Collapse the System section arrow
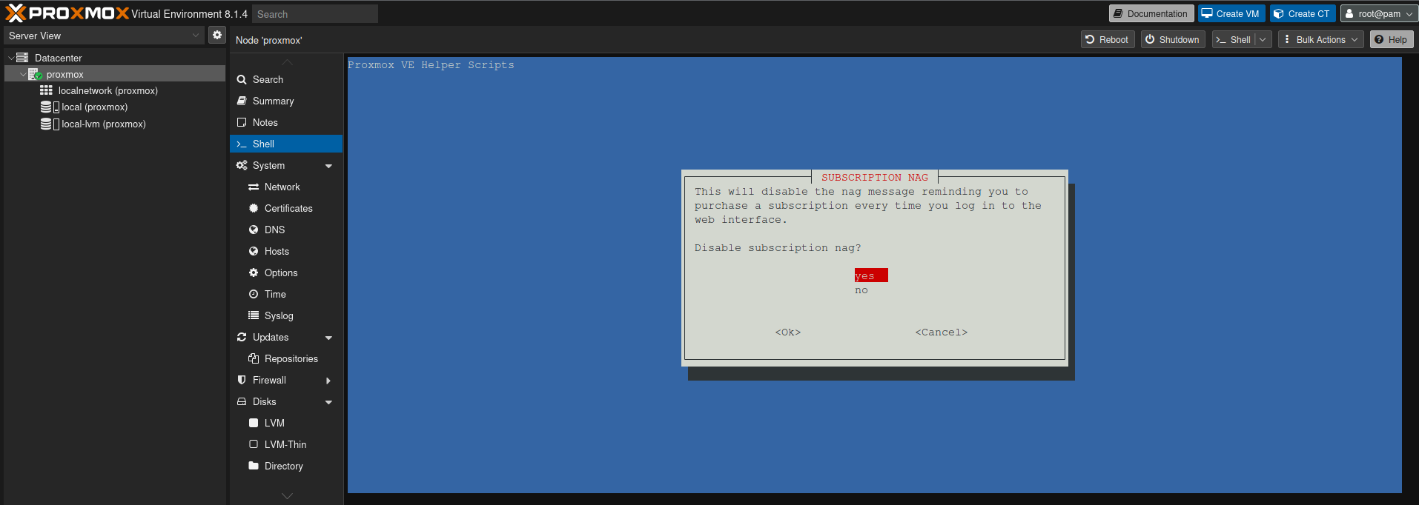This screenshot has height=505, width=1419. point(328,166)
